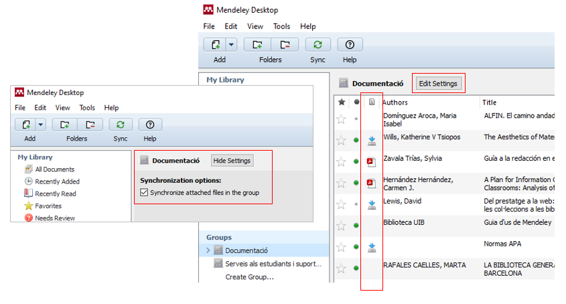This screenshot has width=566, height=304.
Task: Star the RAFALES CAELLES document
Action: tap(341, 269)
